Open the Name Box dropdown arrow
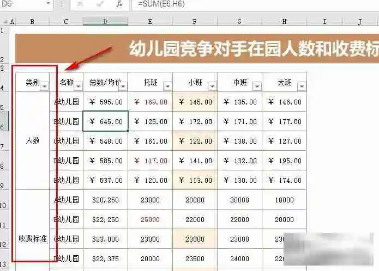379x271 pixels. (x=49, y=4)
